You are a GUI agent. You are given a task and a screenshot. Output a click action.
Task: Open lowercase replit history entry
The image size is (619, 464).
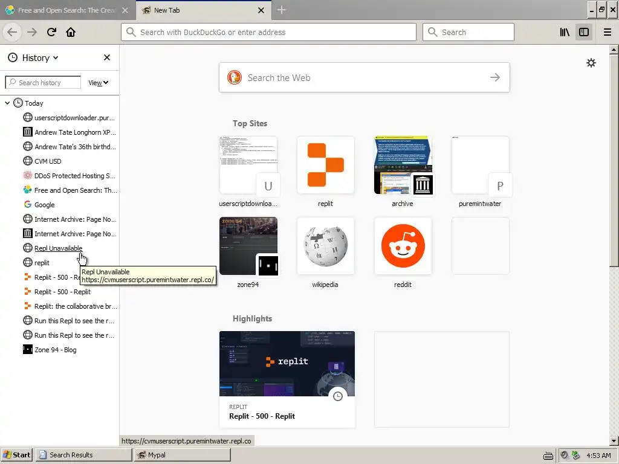pyautogui.click(x=36, y=263)
